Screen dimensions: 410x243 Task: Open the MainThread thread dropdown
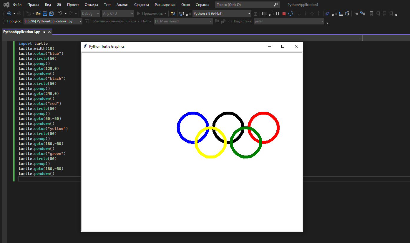click(183, 21)
